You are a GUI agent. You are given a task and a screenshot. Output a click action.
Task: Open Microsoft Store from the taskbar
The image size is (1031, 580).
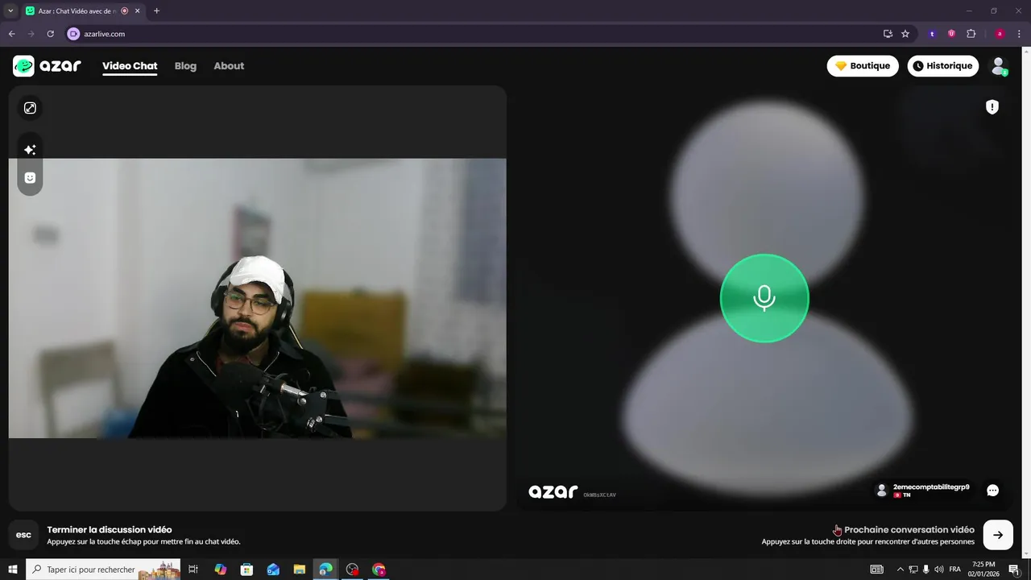click(x=246, y=570)
